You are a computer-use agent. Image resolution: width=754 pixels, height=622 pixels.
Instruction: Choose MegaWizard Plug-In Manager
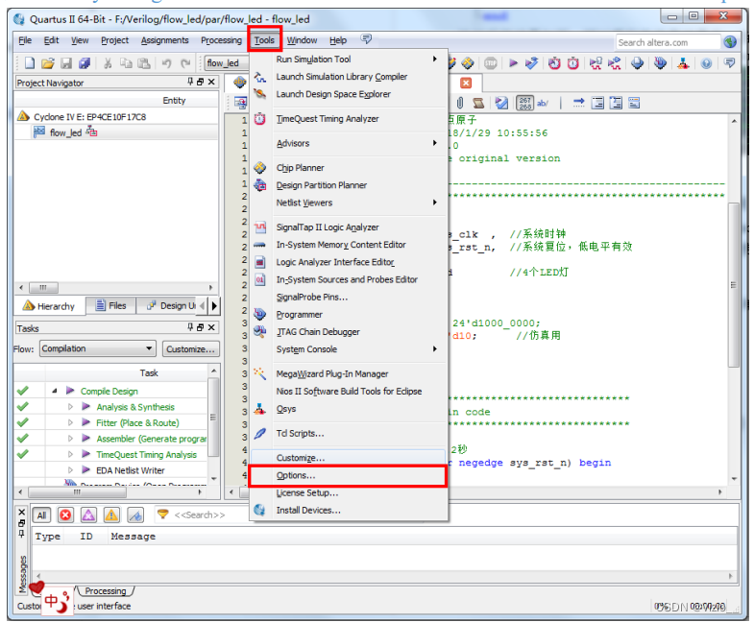click(x=349, y=374)
